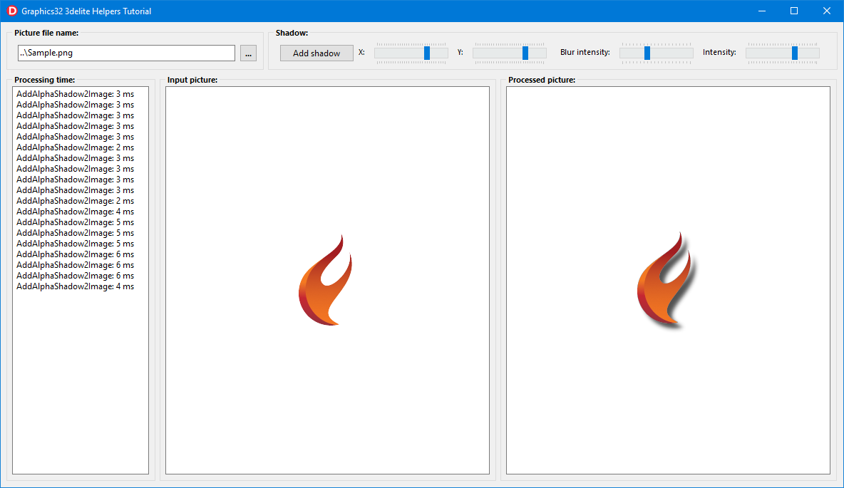The height and width of the screenshot is (488, 844).
Task: Select the first AddAlphaShadow2Image log entry
Action: tap(74, 93)
